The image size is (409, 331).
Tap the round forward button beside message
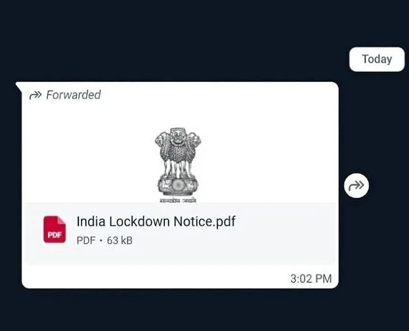coord(356,185)
